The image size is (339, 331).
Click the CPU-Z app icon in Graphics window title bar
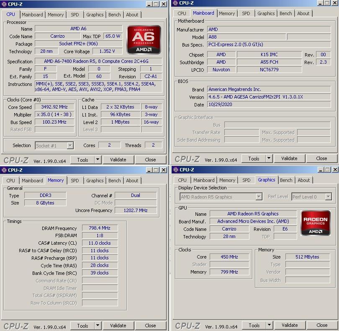tap(175, 170)
